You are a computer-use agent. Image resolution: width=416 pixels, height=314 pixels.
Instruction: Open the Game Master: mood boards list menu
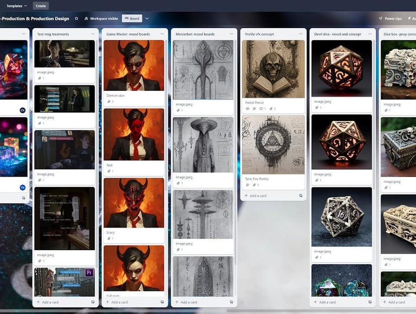pyautogui.click(x=162, y=34)
